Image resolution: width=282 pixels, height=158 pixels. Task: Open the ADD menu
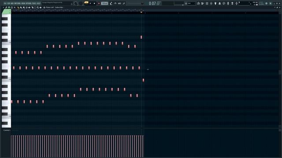tap(12, 4)
